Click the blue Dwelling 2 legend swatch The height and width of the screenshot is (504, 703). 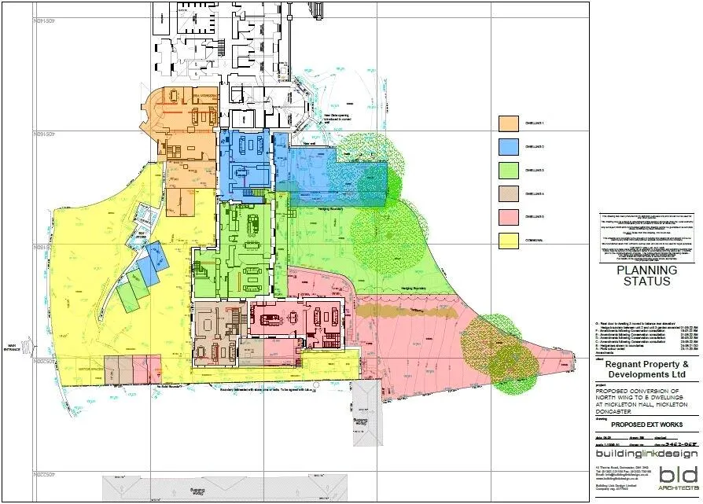tap(509, 146)
